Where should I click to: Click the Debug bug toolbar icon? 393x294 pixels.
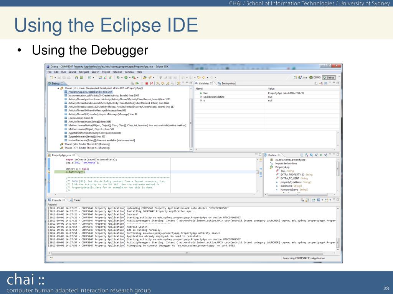point(118,77)
